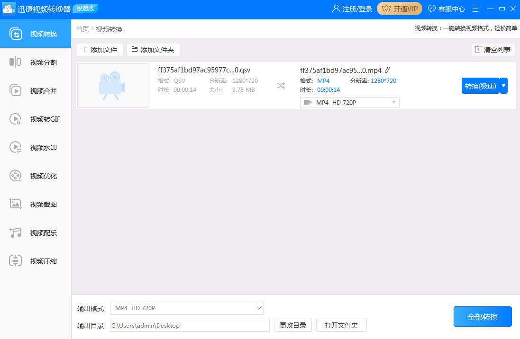Screen dimensions: 520x339
Task: Click 更改目录 button
Action: pyautogui.click(x=293, y=325)
